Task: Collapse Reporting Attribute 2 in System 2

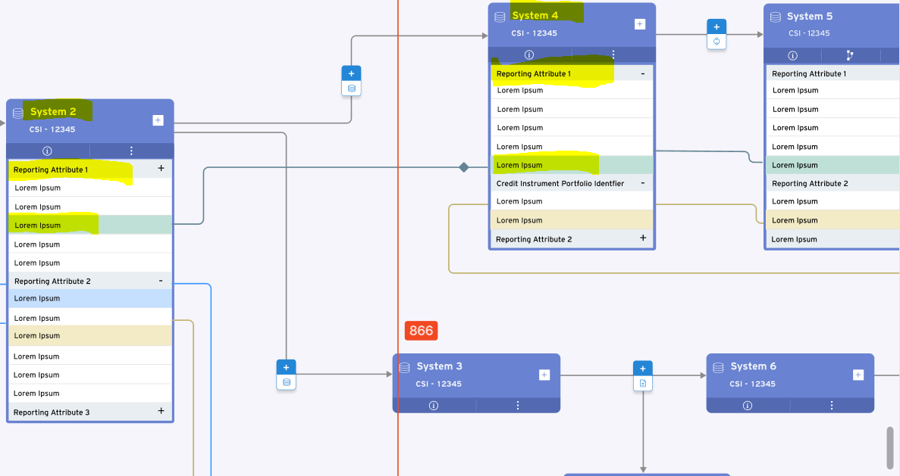Action: 160,281
